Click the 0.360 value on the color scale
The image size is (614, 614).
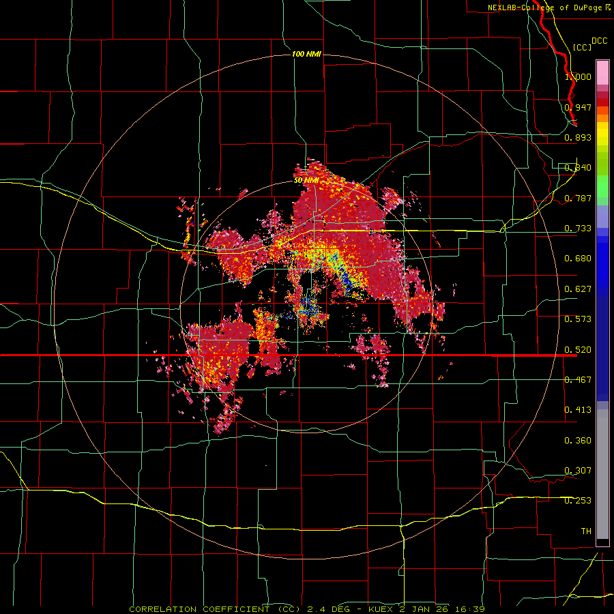578,441
